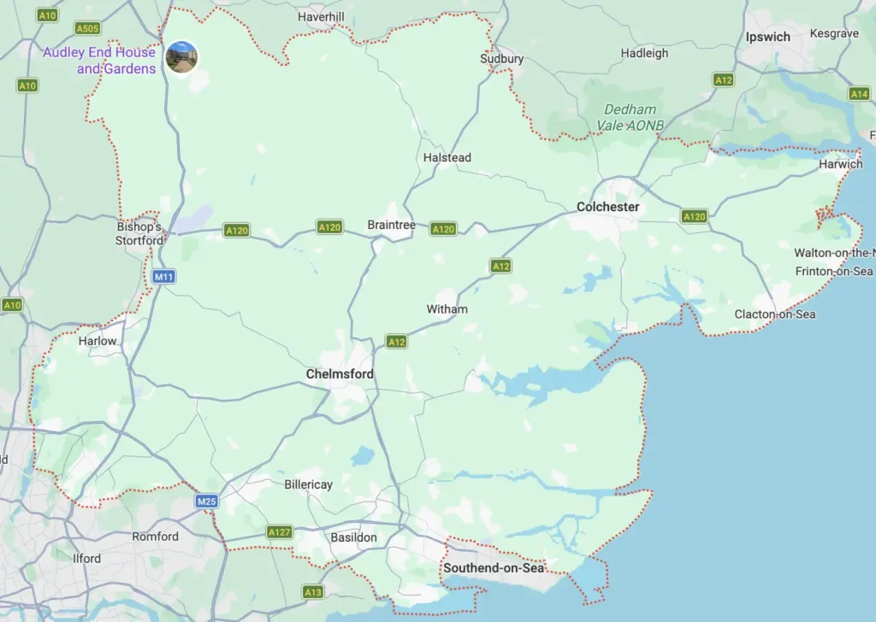Click the Billericay town label
Screen dimensions: 876x622
pos(308,484)
